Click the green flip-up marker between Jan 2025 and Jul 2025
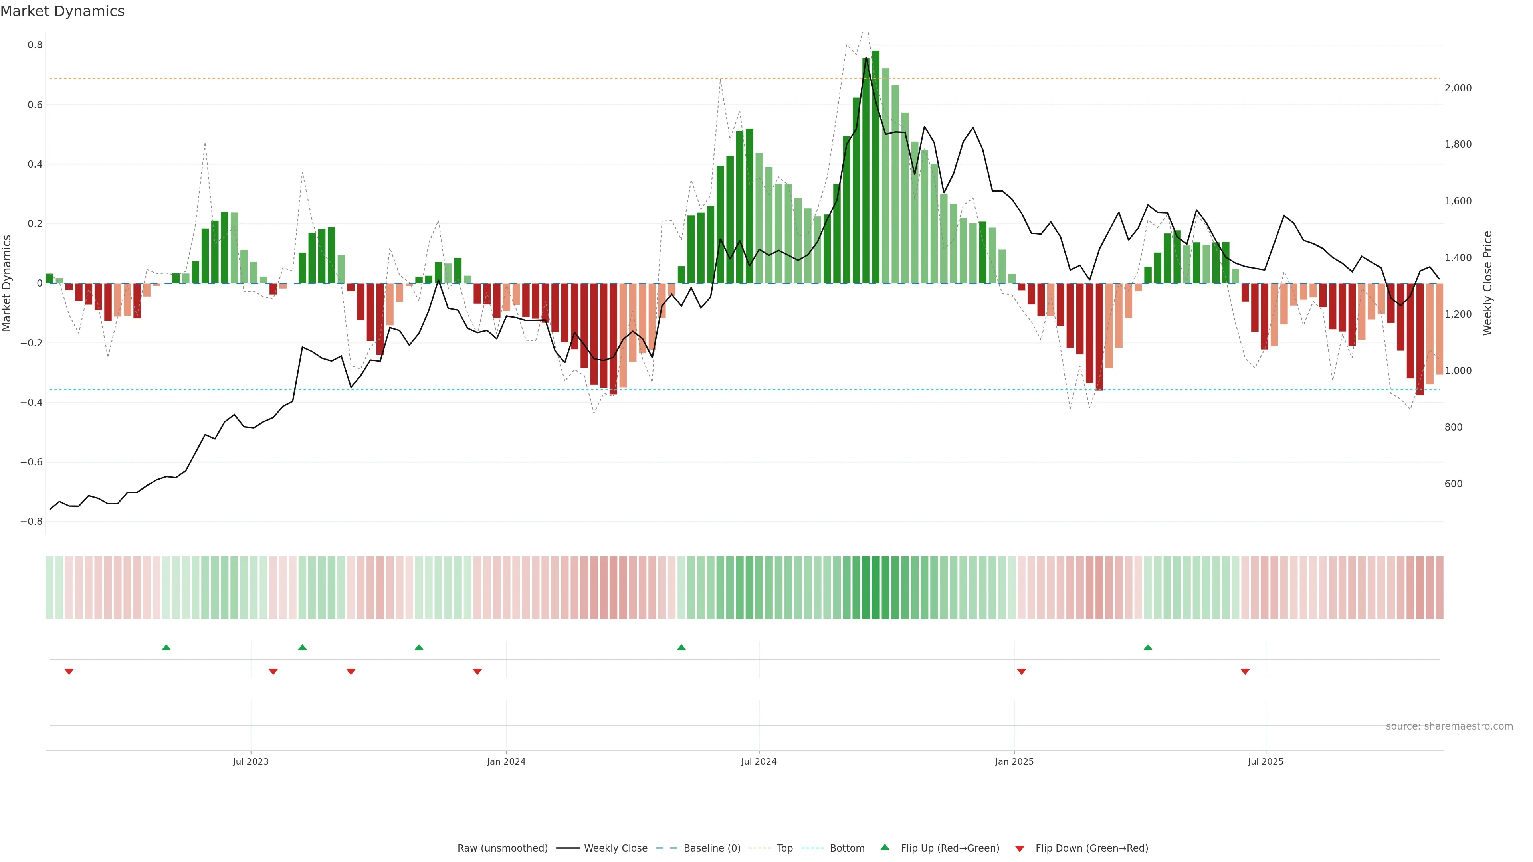The width and height of the screenshot is (1533, 862). point(1148,647)
